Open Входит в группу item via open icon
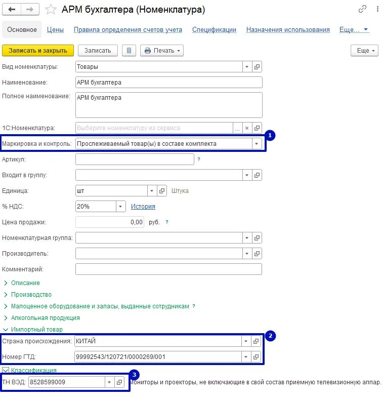The height and width of the screenshot is (402, 382). tap(257, 175)
